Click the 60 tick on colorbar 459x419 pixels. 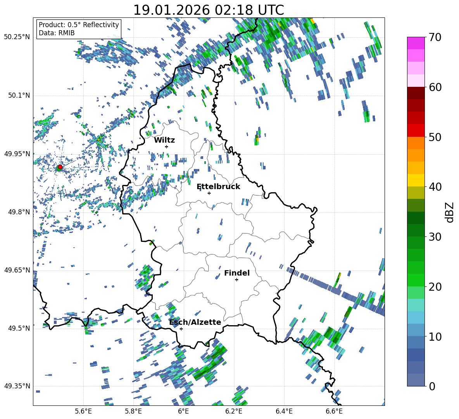tap(435, 87)
